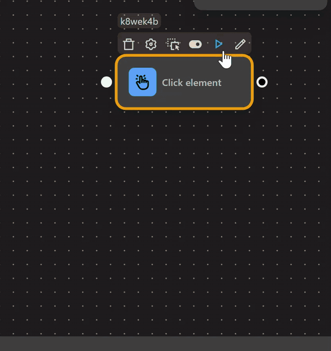Open block settings via the gear icon
This screenshot has width=331, height=351.
(151, 44)
